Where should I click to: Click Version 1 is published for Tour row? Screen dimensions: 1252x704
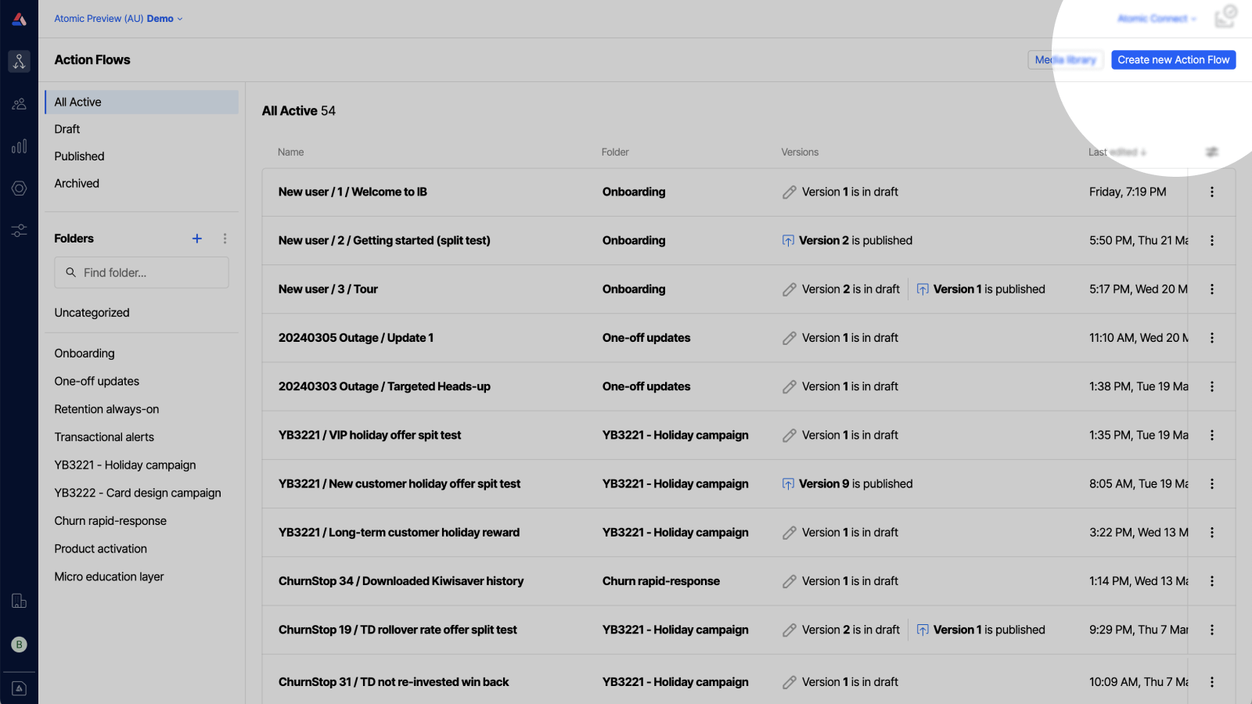click(x=980, y=289)
